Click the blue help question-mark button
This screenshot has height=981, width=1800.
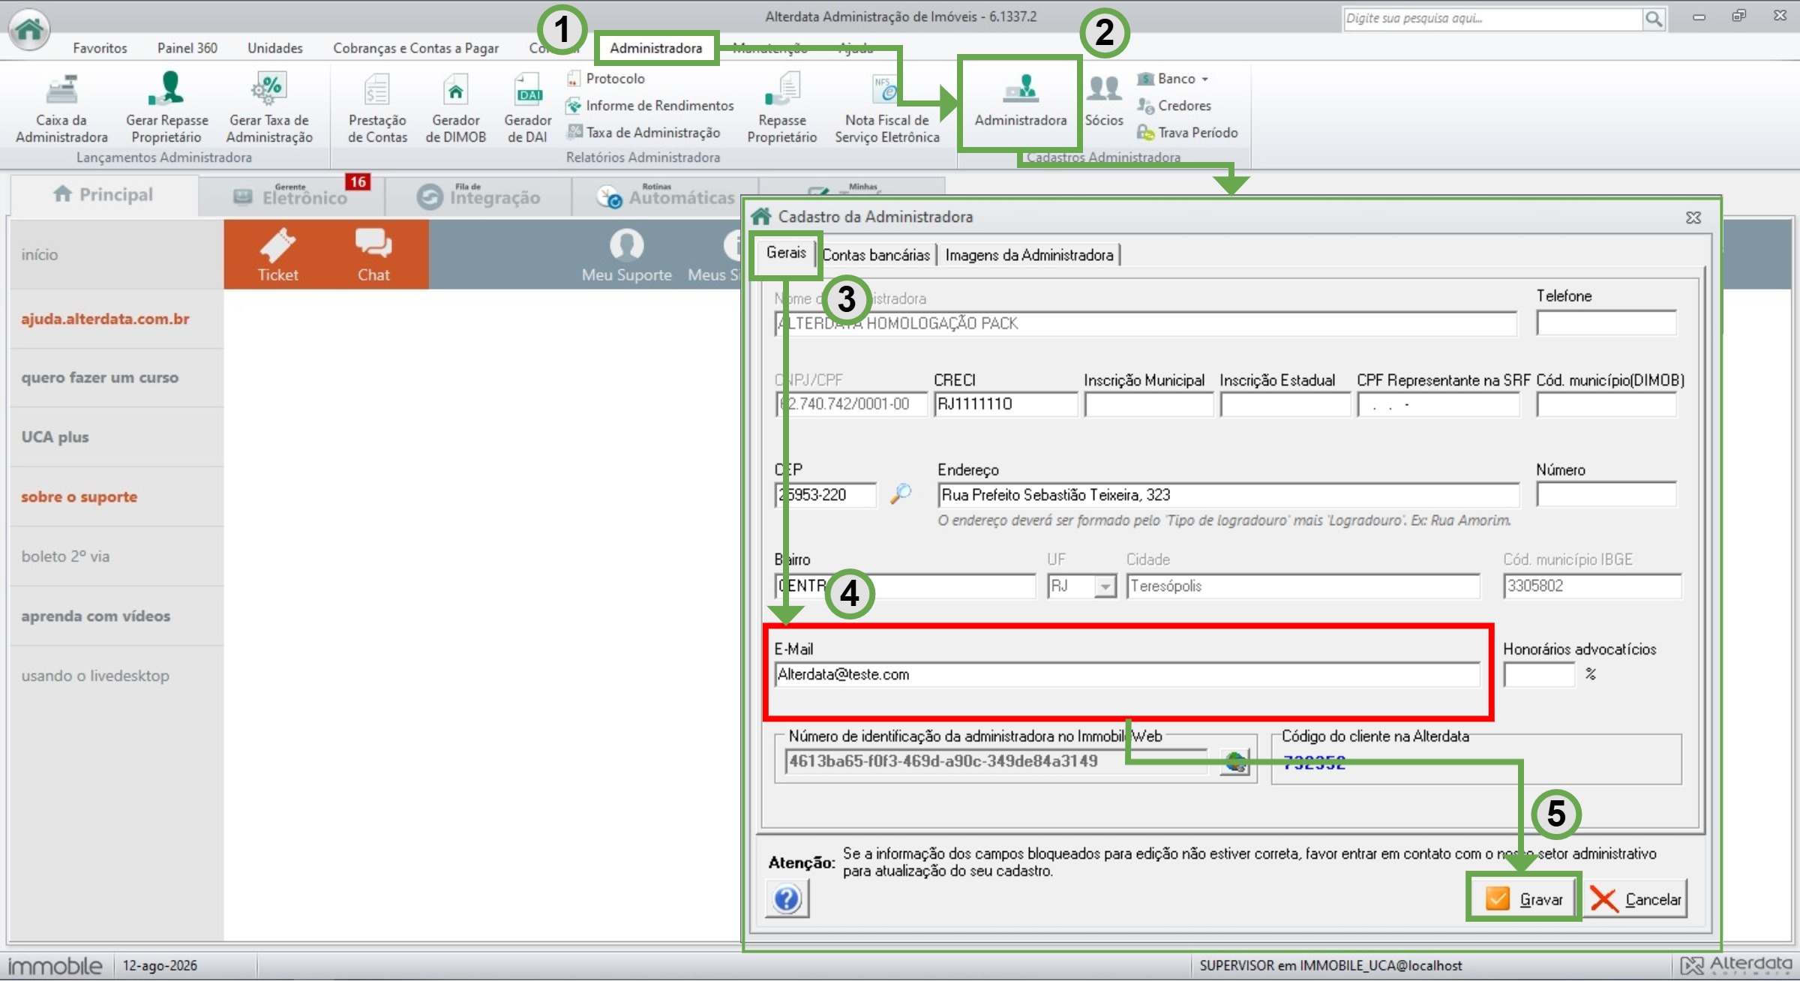(787, 898)
